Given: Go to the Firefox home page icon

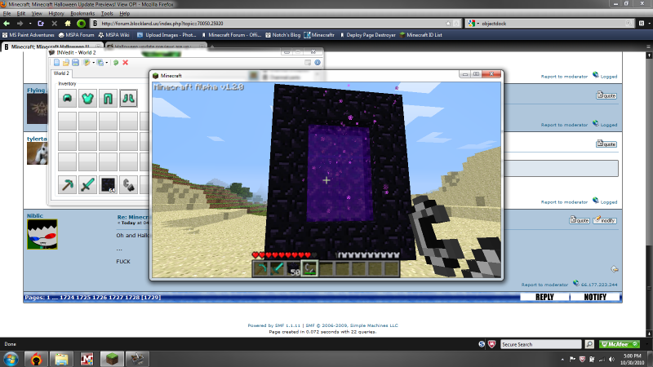Looking at the screenshot, I should click(x=68, y=24).
